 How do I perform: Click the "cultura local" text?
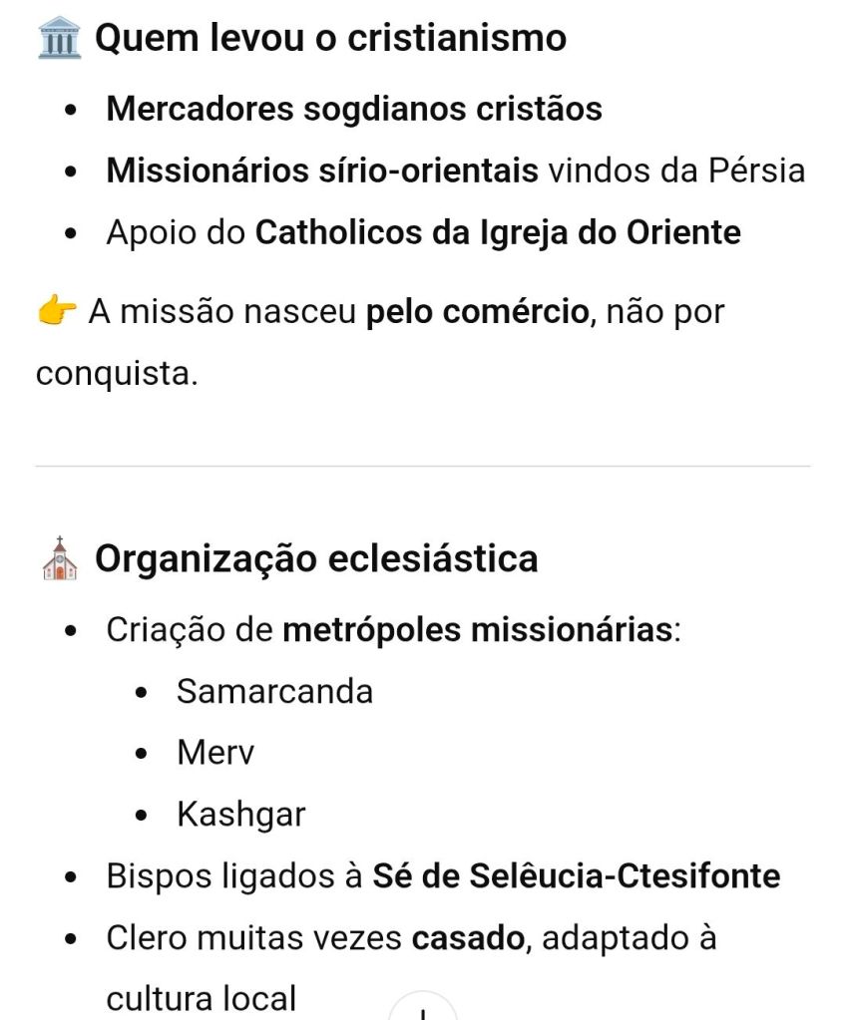click(x=202, y=998)
